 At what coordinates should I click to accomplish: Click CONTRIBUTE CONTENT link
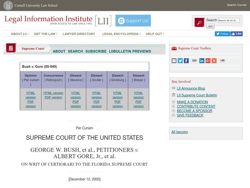click(196, 107)
